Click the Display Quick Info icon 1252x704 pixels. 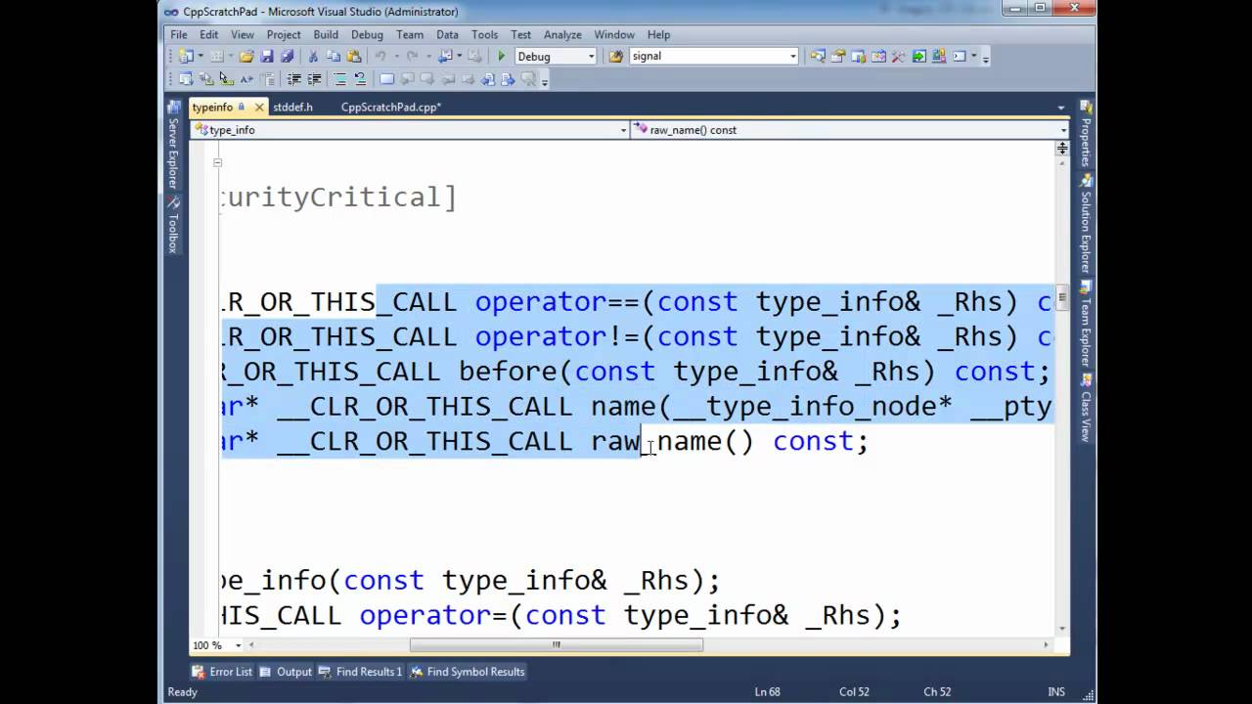pyautogui.click(x=227, y=79)
